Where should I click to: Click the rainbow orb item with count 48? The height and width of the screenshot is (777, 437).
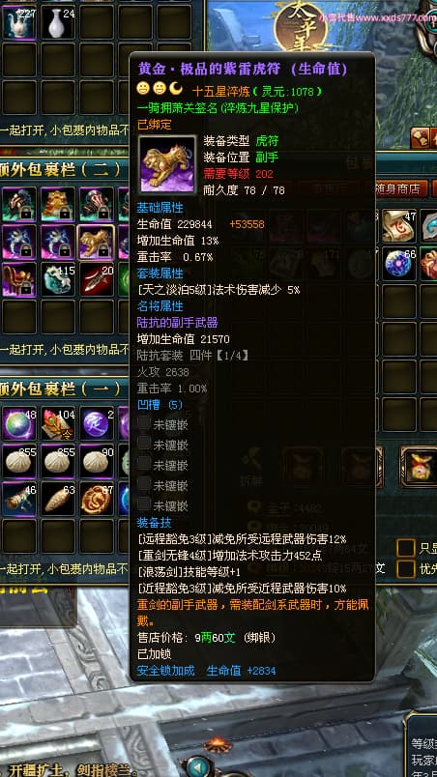click(19, 423)
